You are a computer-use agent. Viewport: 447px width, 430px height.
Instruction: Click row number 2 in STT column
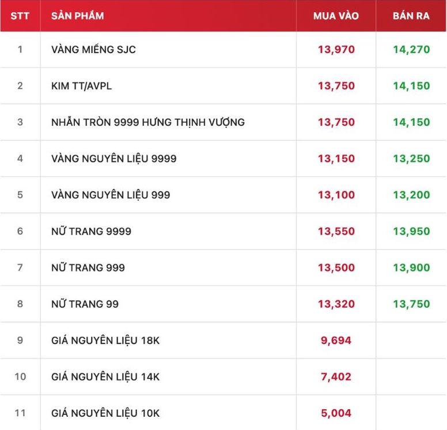[20, 86]
